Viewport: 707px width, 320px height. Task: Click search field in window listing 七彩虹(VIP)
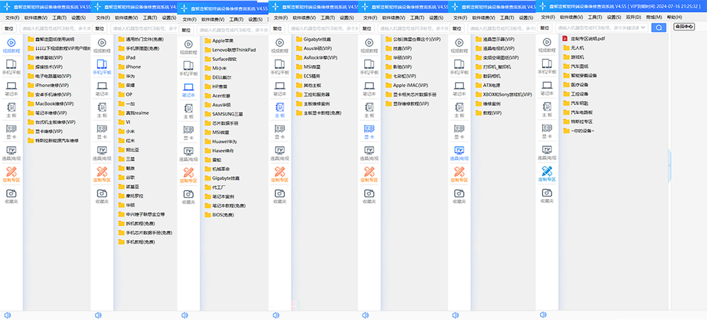[412, 28]
